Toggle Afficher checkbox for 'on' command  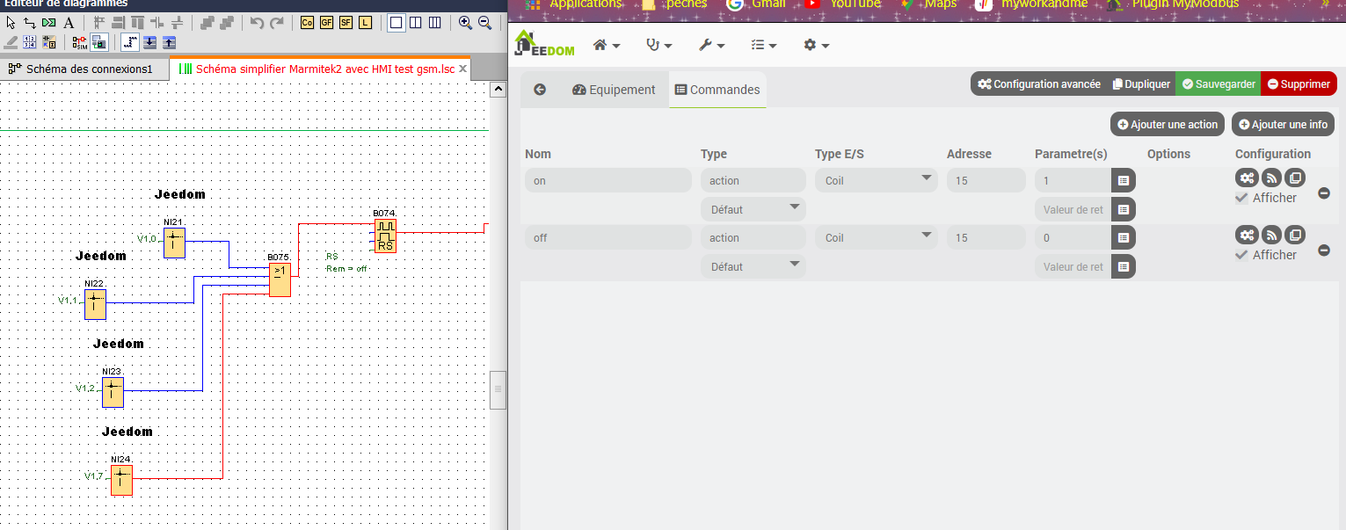coord(1241,198)
